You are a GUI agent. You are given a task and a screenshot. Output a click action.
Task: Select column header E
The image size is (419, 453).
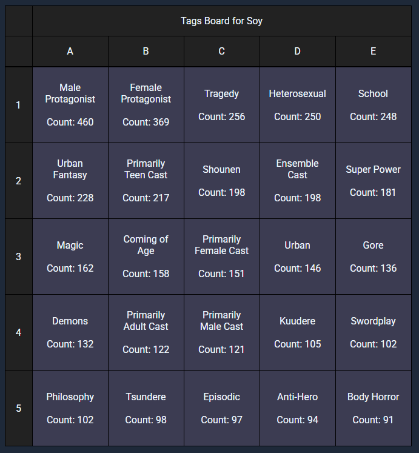pos(374,52)
